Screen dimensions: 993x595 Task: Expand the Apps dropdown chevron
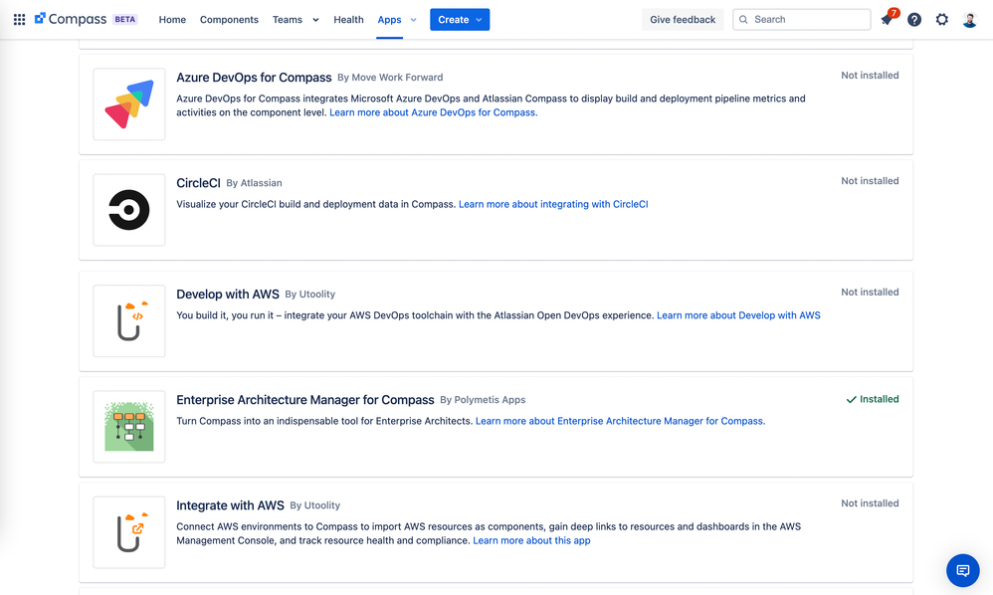point(414,20)
